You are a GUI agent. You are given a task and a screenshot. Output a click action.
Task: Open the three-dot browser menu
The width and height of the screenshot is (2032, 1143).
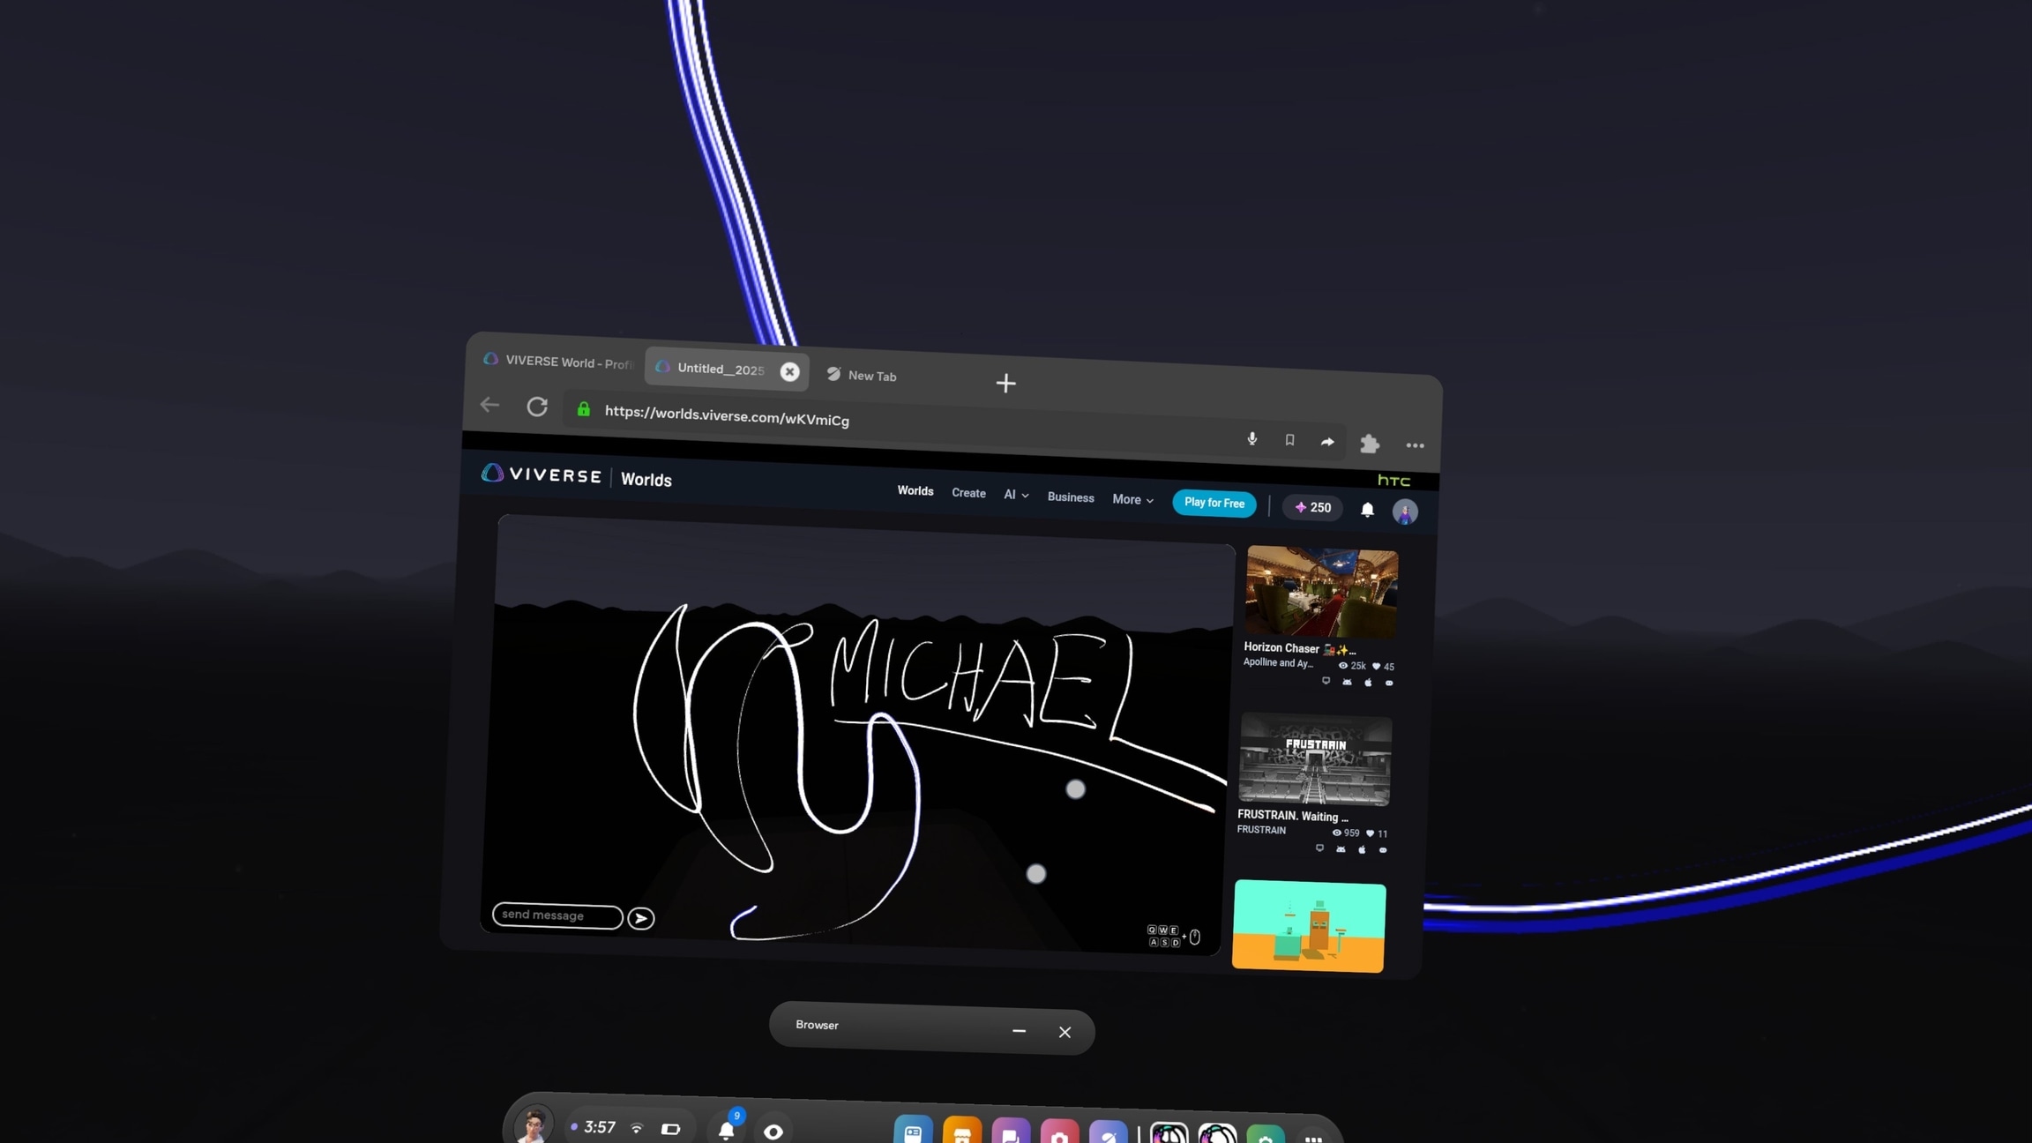point(1415,446)
